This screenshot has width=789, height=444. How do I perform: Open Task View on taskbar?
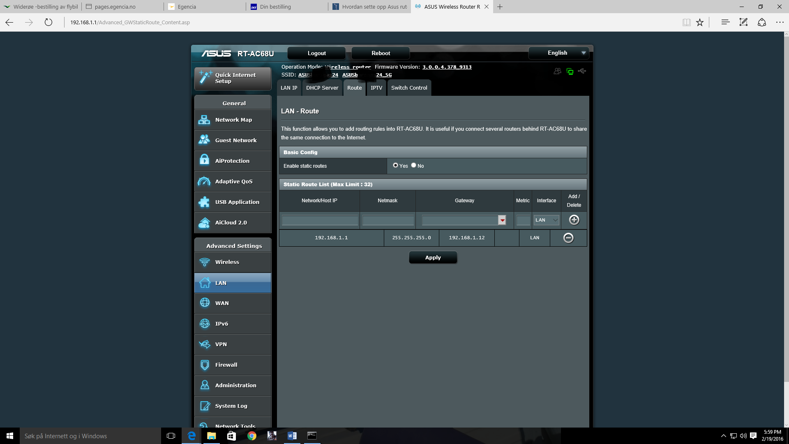171,436
